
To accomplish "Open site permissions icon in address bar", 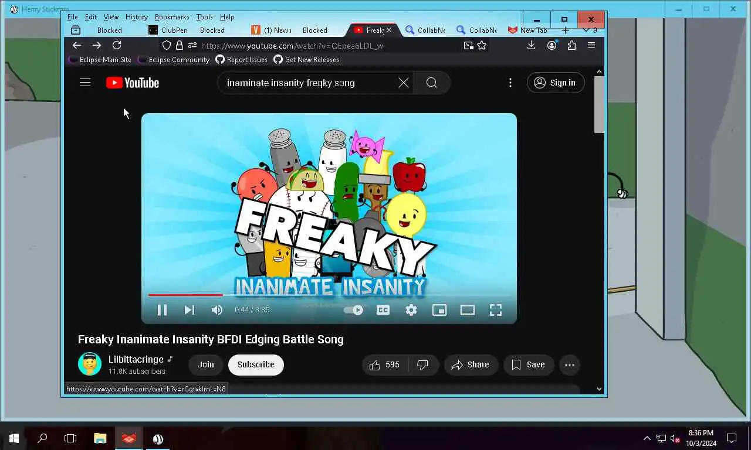I will click(192, 45).
